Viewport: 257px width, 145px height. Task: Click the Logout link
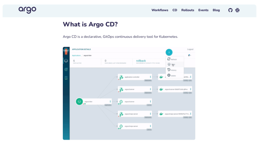click(190, 49)
